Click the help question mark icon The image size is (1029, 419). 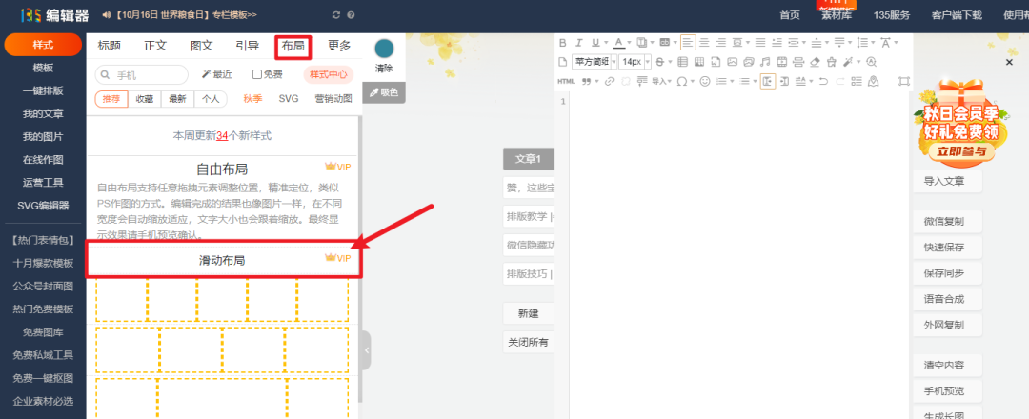tap(351, 14)
